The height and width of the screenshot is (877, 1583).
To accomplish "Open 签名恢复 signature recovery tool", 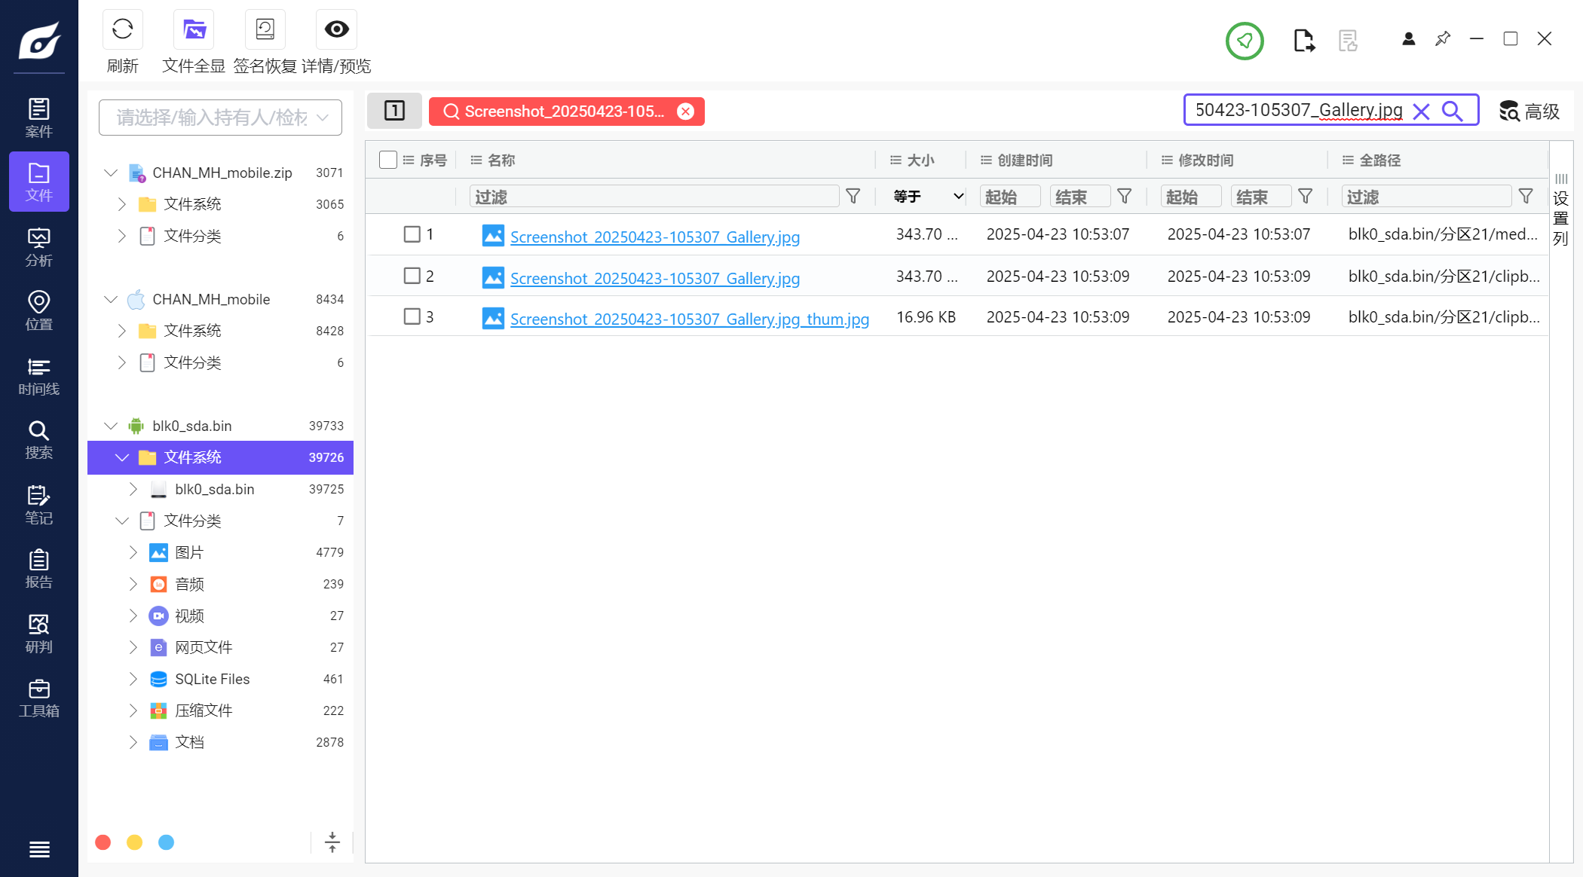I will point(265,29).
